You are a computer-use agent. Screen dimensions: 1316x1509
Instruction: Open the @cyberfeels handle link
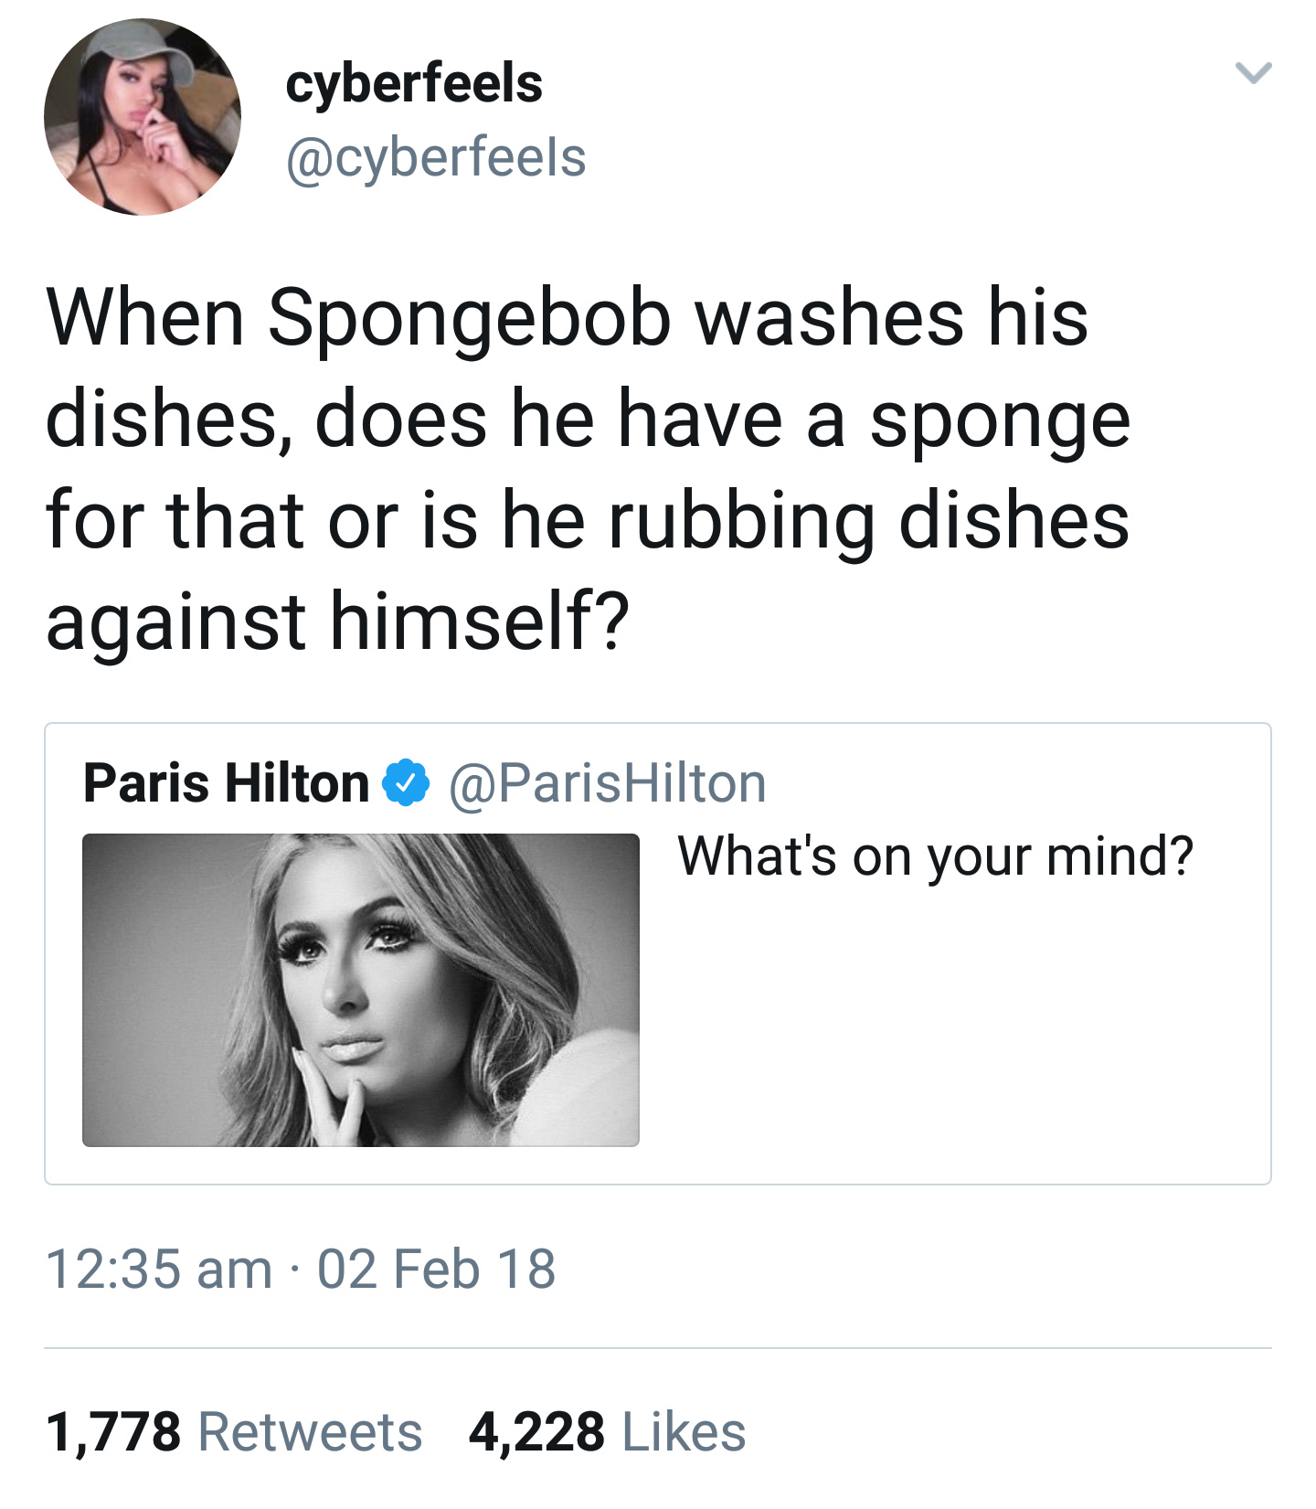[436, 157]
